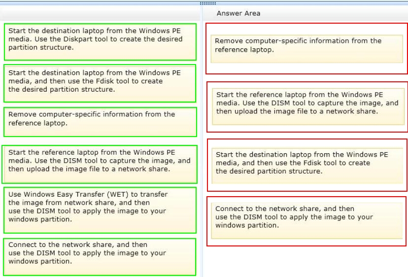This screenshot has height=277, width=408.
Task: Click the dotted splitter grip at top center
Action: click(x=208, y=3)
